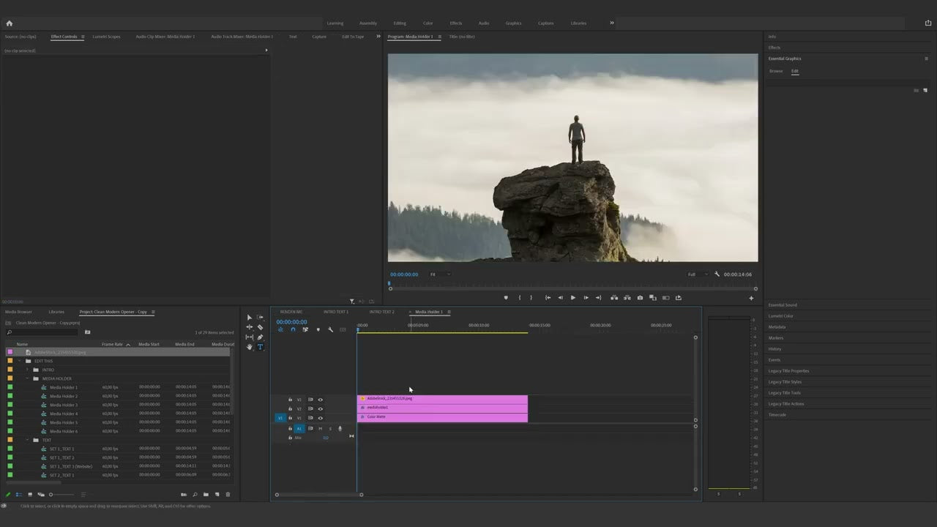Collapse the TEXT bin
The height and width of the screenshot is (527, 937).
(27, 440)
